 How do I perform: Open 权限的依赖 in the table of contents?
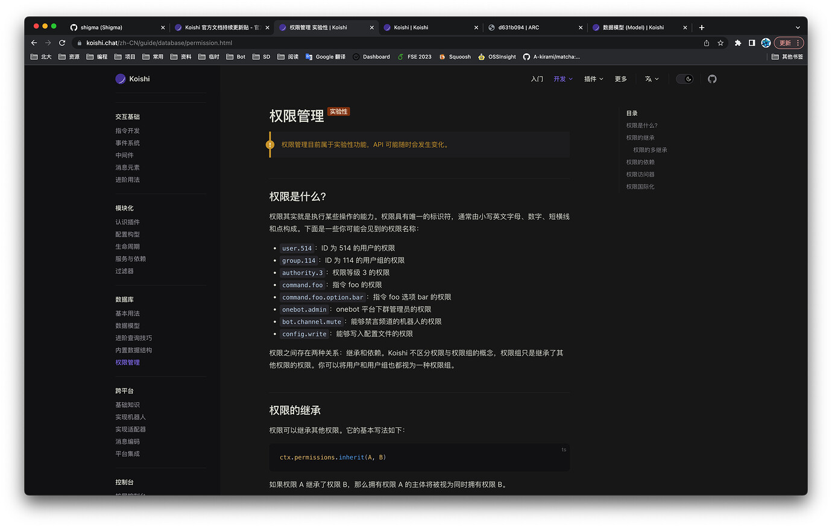[640, 162]
